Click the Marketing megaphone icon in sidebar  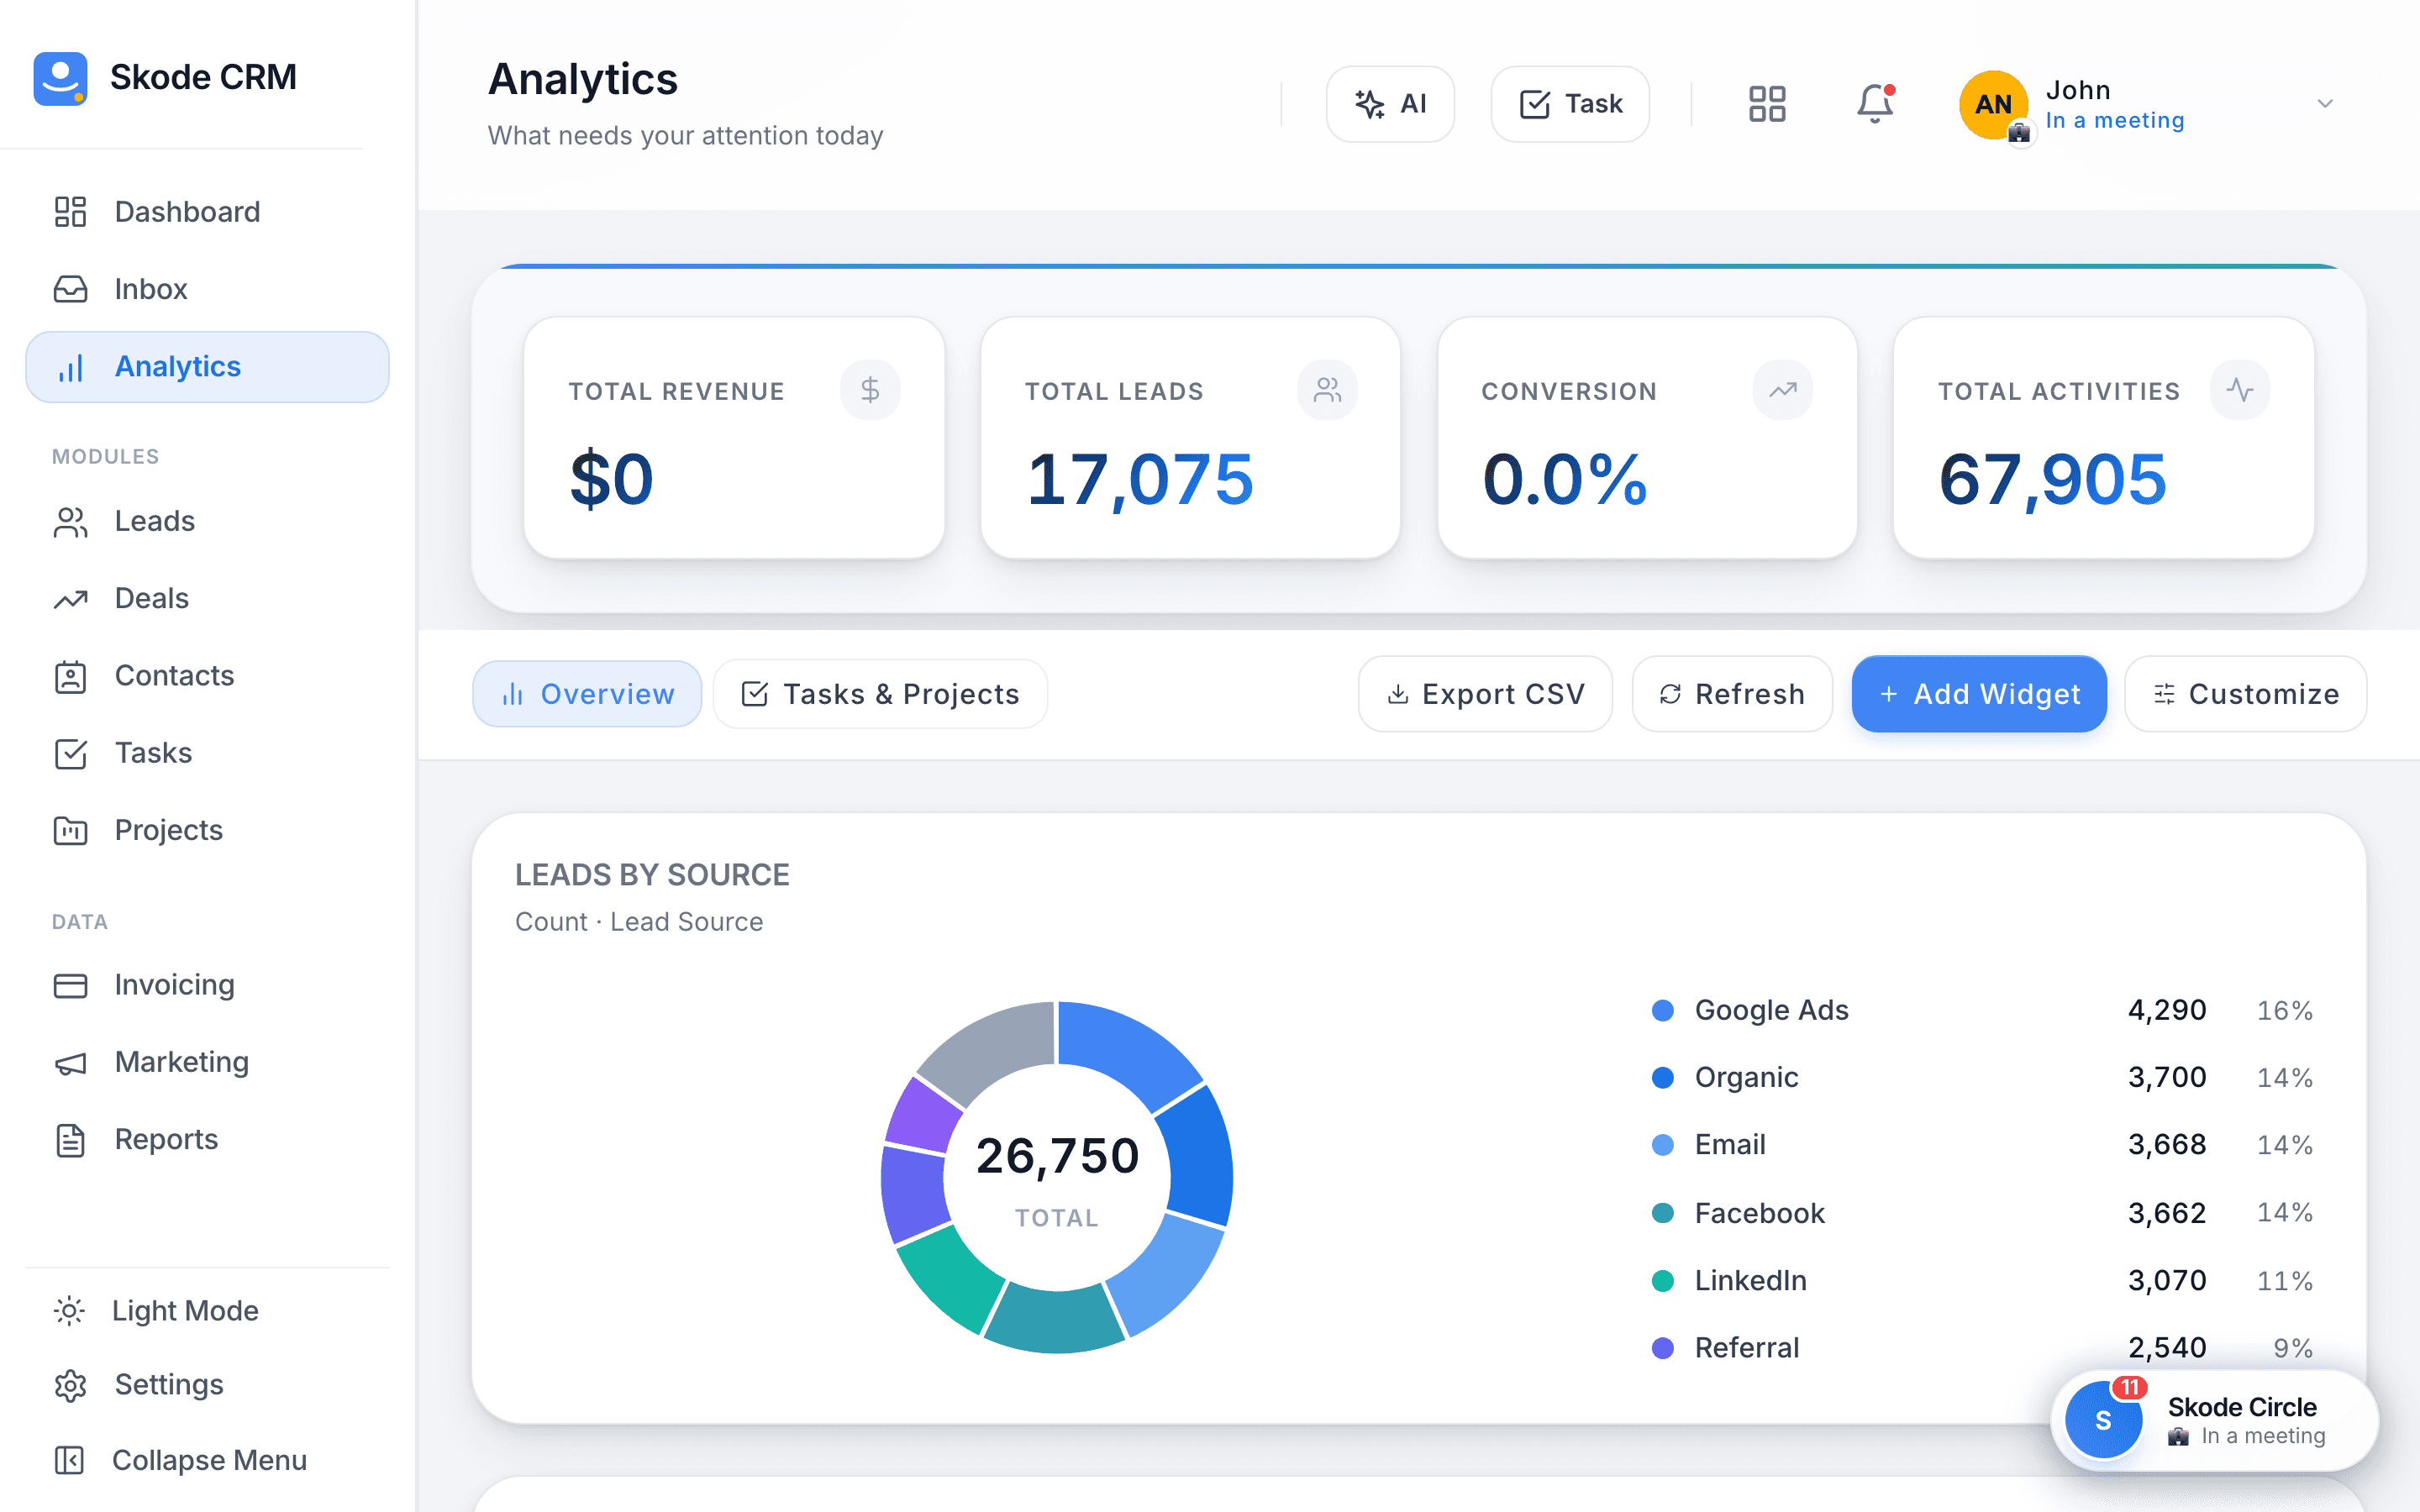click(x=70, y=1062)
